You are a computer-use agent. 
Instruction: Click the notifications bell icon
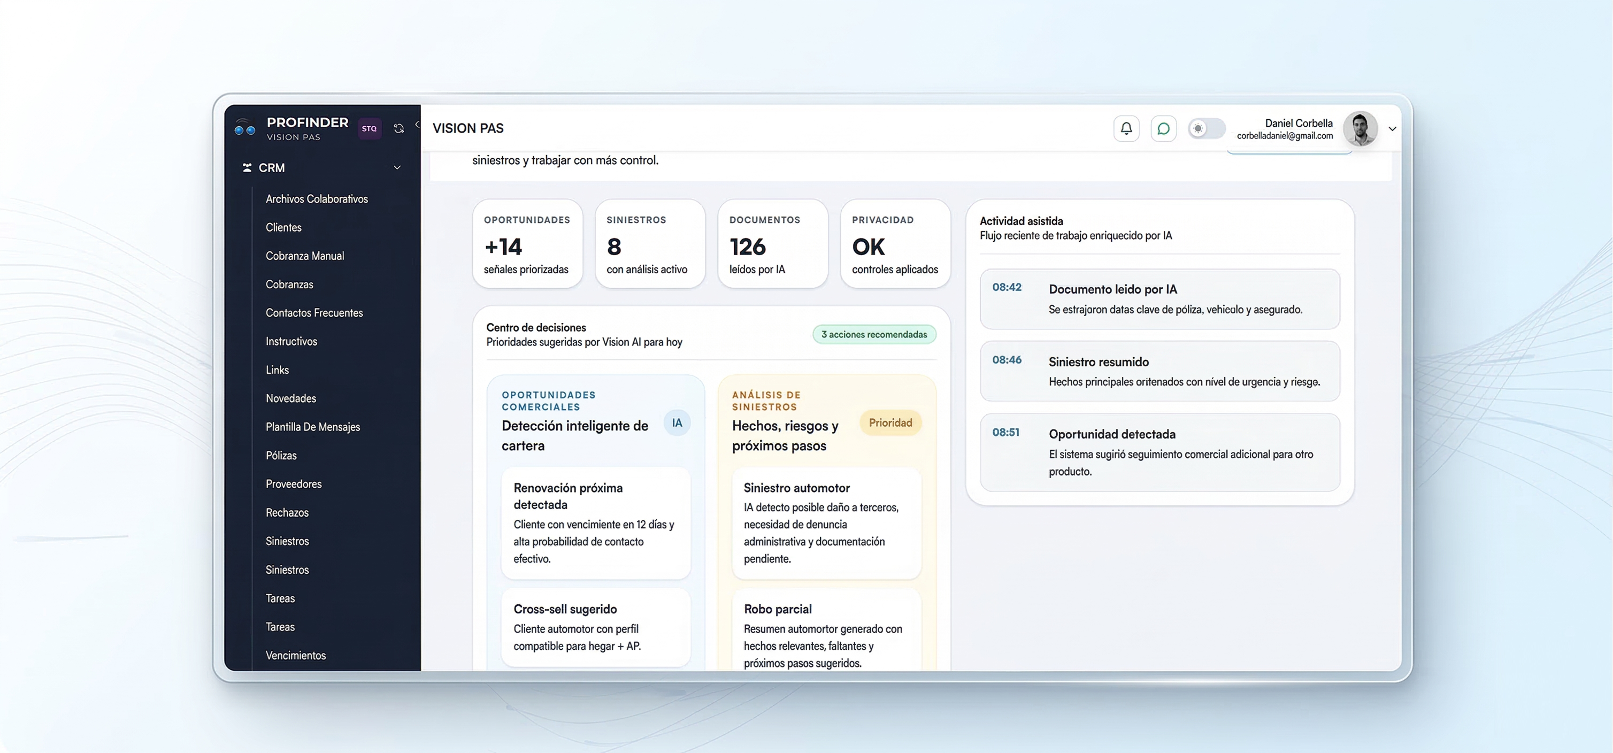(1126, 128)
